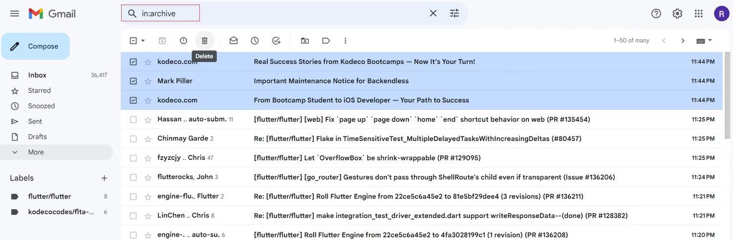Select the Chinmay Garde email checkbox

133,139
